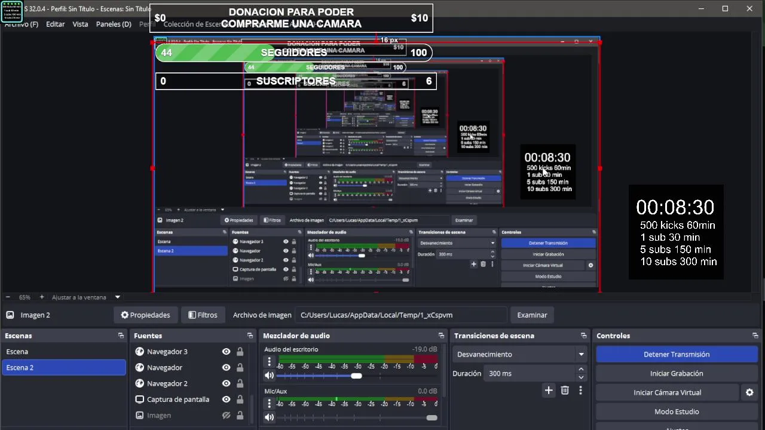Pop out the Controles dock

(755, 336)
